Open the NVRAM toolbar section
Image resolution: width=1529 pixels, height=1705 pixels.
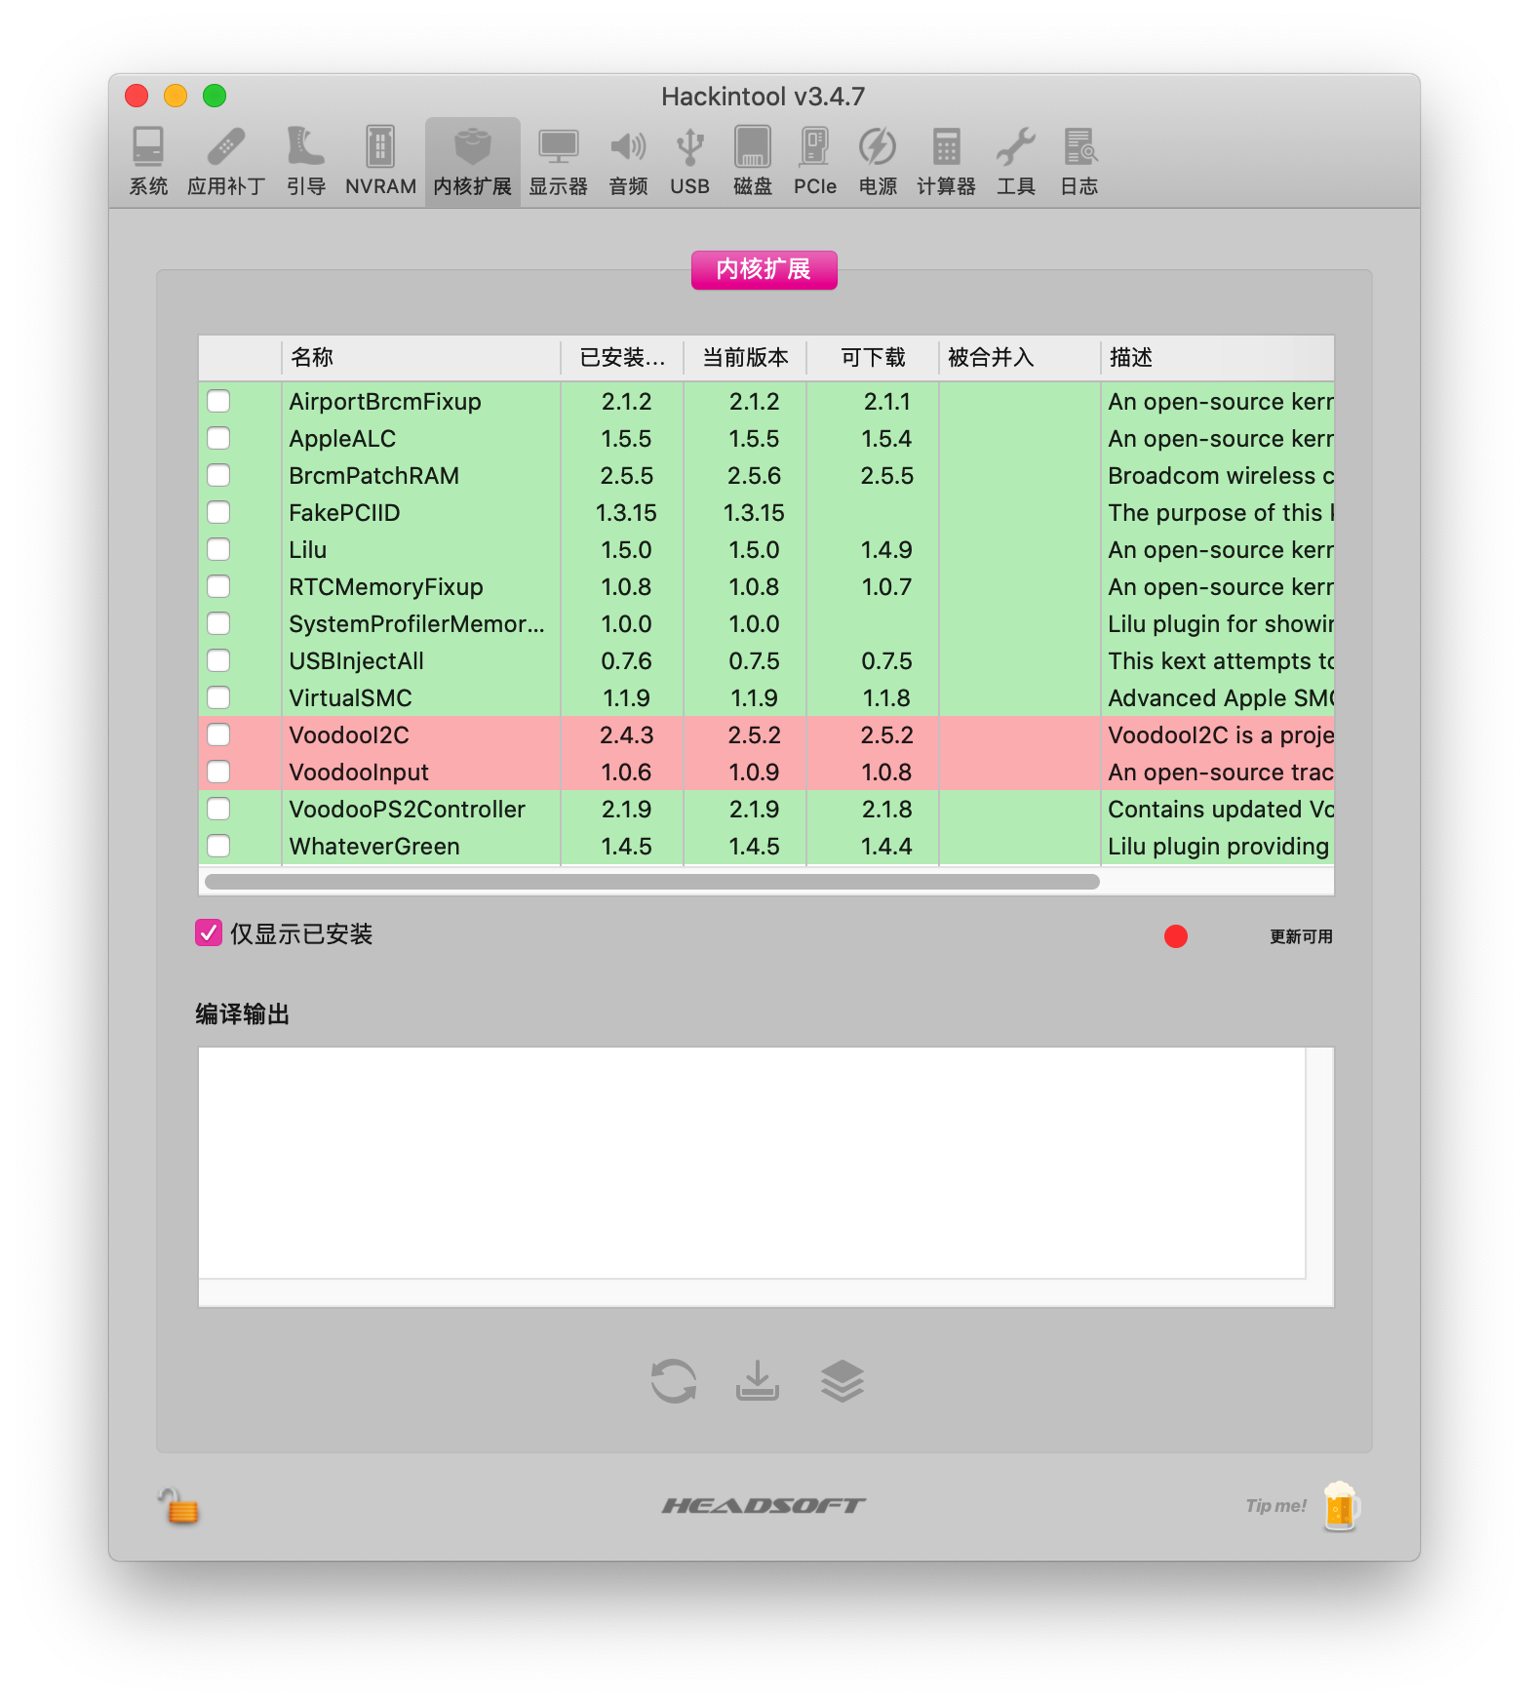tap(380, 161)
